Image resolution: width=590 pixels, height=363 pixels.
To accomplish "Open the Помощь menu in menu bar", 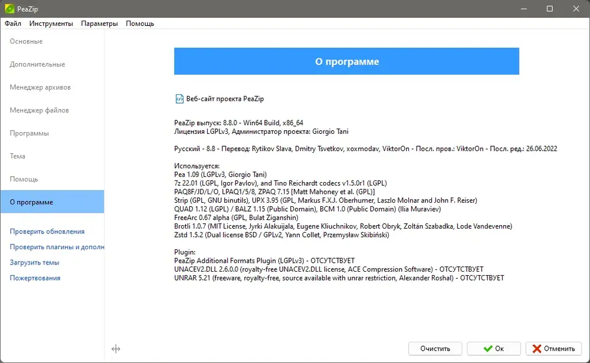I will pos(140,24).
